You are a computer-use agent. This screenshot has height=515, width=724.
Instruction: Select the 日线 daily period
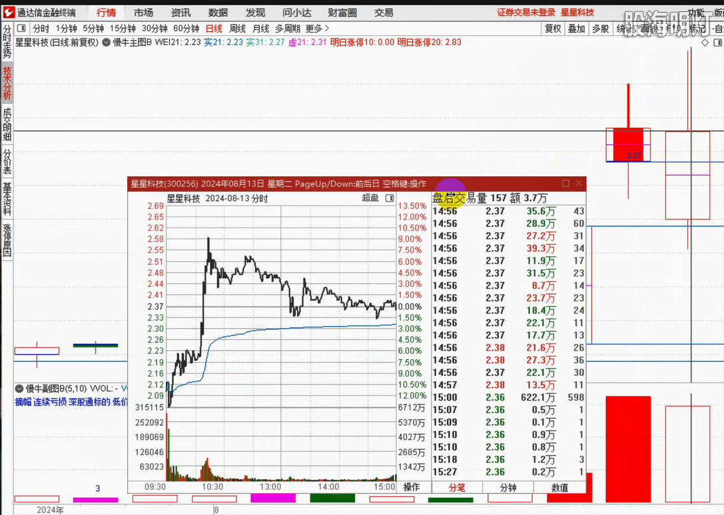coord(214,29)
